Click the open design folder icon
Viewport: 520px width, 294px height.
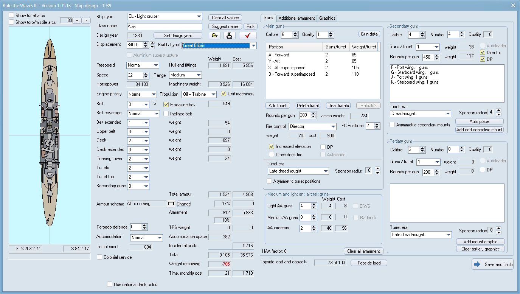tap(215, 36)
